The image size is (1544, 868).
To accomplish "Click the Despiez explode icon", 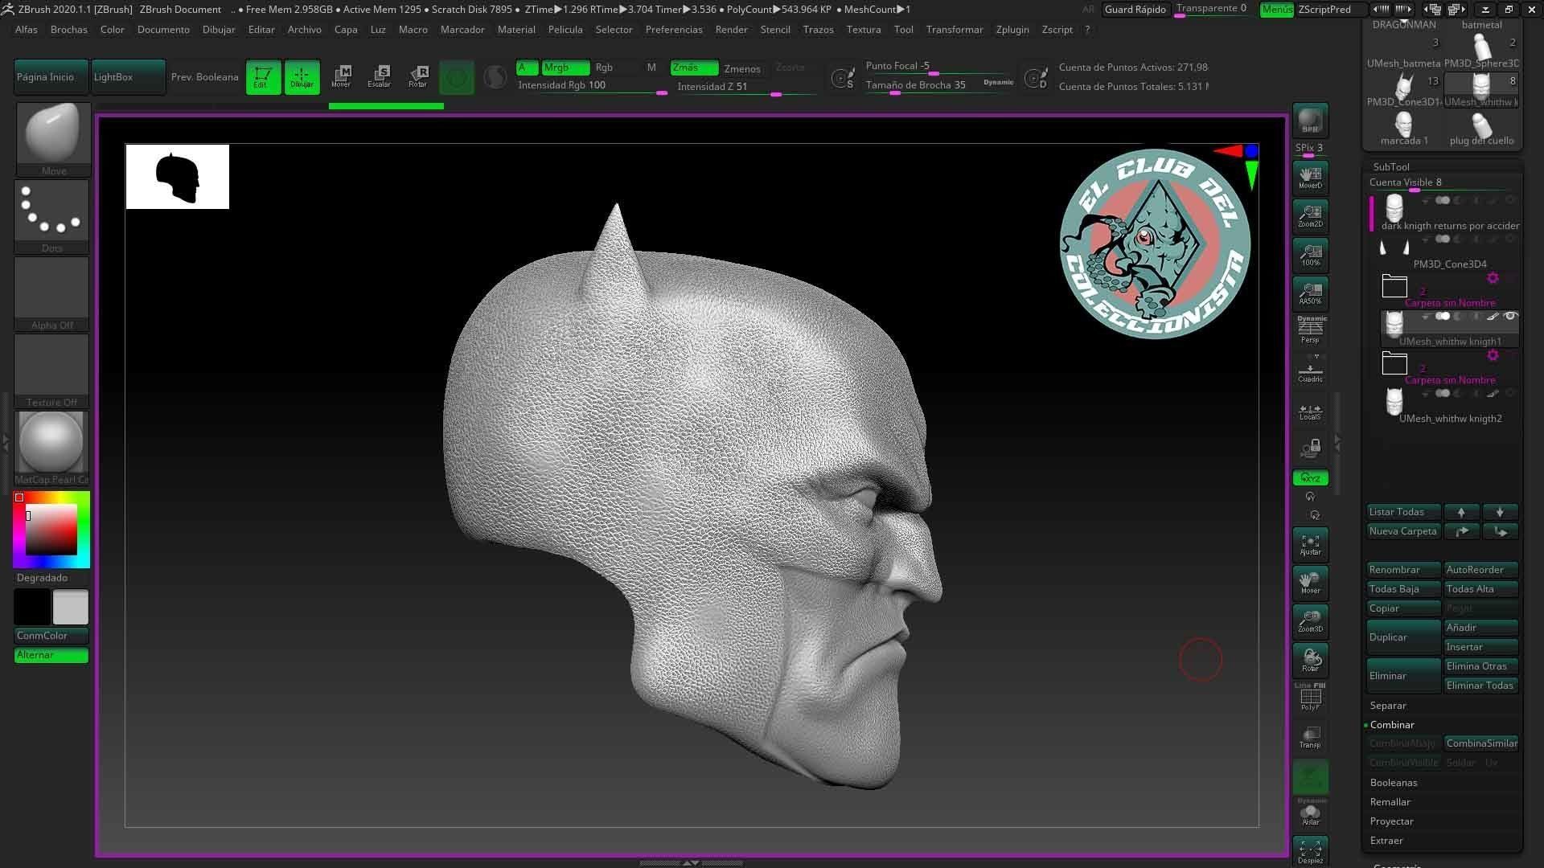I will (x=1310, y=851).
